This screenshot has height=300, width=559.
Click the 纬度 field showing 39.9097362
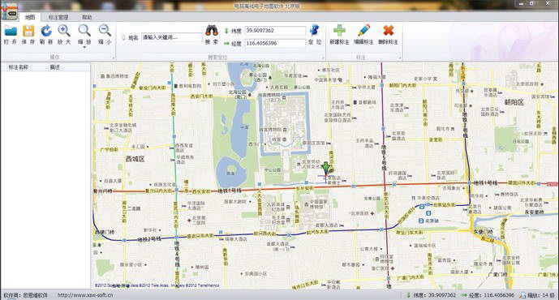275,31
